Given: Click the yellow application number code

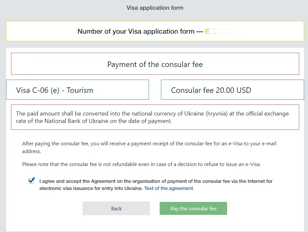Looking at the screenshot, I should click(x=218, y=31).
